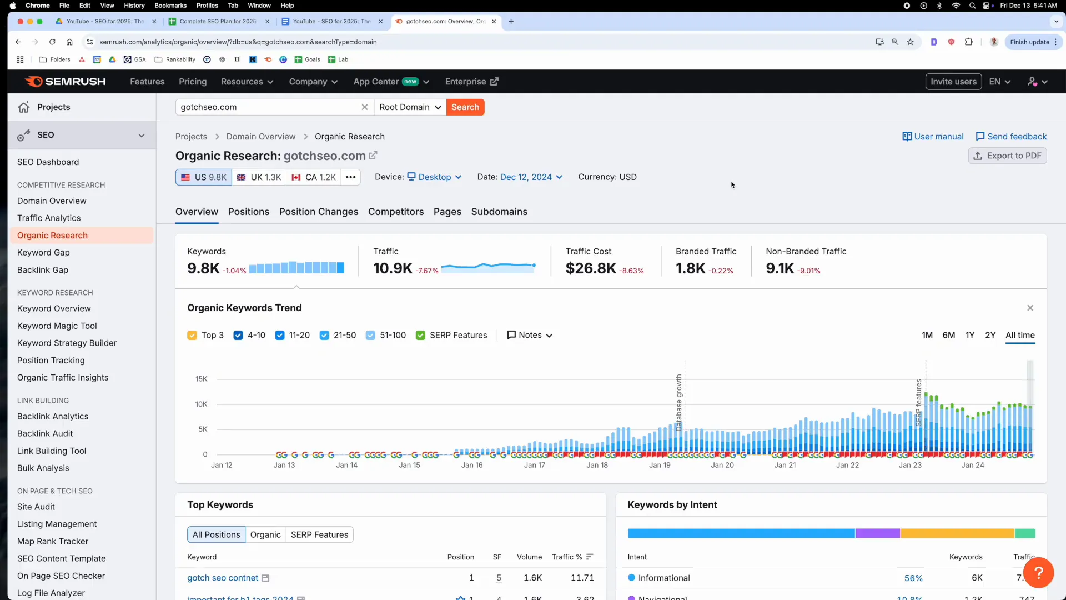Toggle the 51-100 positions checkbox
1066x600 pixels.
(370, 336)
